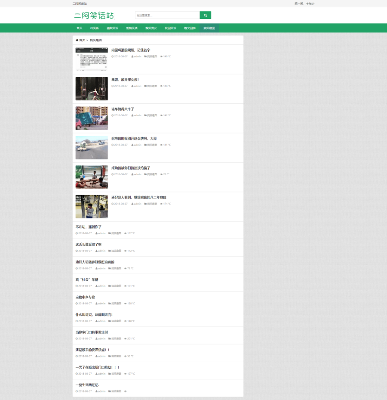Image resolution: width=387 pixels, height=400 pixels.
Task: Open the boy drinking in shop thumbnail
Action: [x=92, y=207]
